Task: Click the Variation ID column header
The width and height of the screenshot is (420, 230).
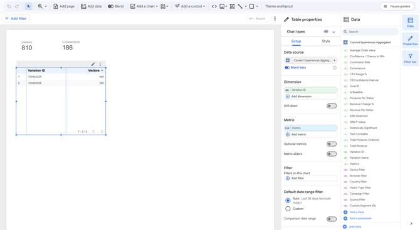Action: 36,70
